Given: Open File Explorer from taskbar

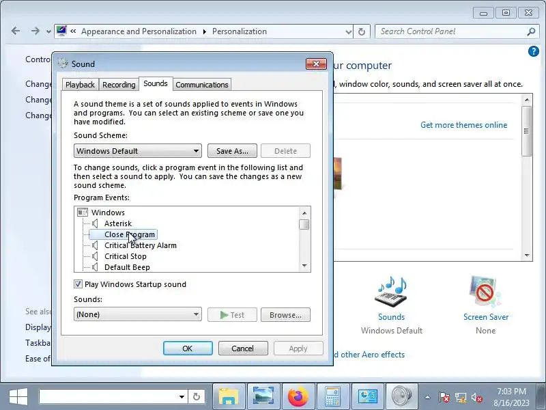Looking at the screenshot, I should click(x=229, y=396).
